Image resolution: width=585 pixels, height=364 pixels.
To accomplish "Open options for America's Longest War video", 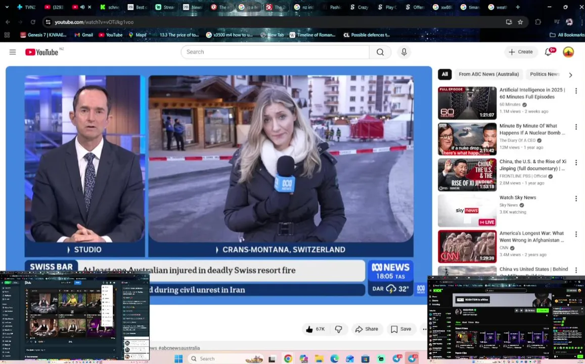I will 576,234.
